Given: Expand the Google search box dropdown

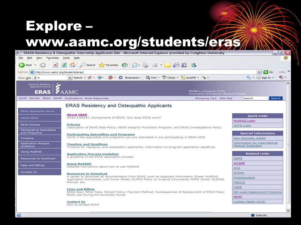Looking at the screenshot, I should [70, 77].
